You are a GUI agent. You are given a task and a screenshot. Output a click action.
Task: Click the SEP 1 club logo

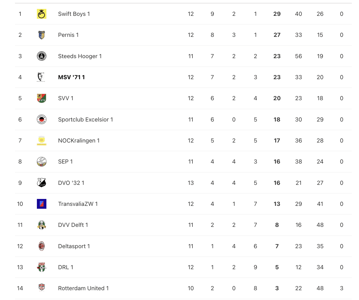[41, 162]
